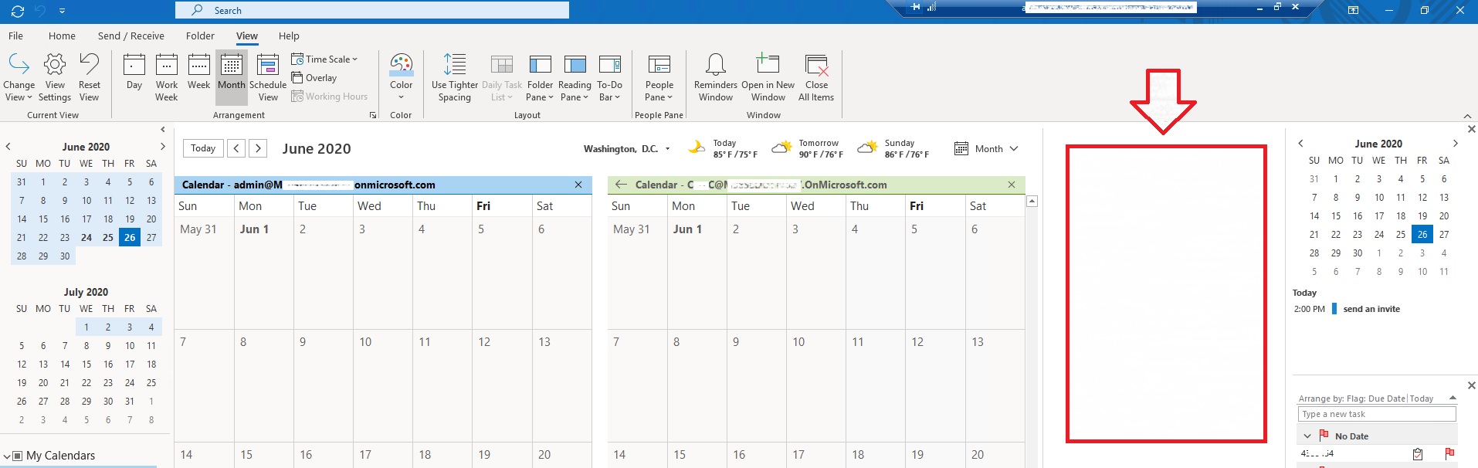This screenshot has width=1478, height=468.
Task: Open To-Do Bar dropdown
Action: [609, 77]
